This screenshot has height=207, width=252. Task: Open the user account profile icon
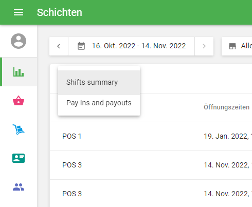point(19,41)
